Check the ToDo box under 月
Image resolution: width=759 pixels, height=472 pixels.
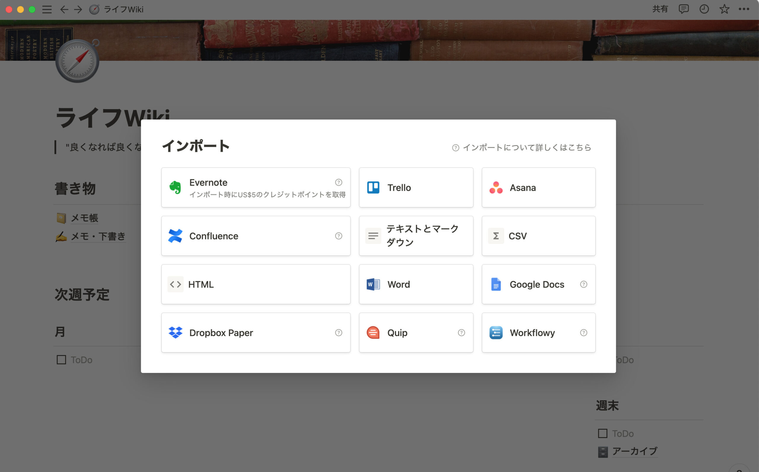coord(61,359)
